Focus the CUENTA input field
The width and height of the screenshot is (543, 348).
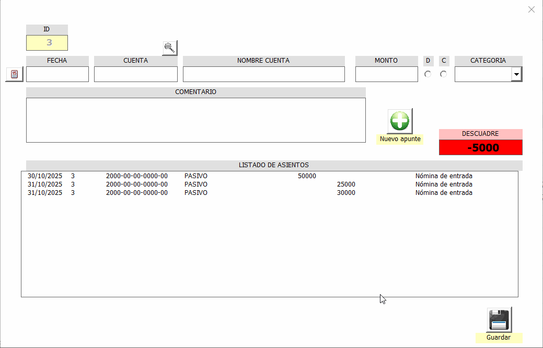click(x=136, y=74)
